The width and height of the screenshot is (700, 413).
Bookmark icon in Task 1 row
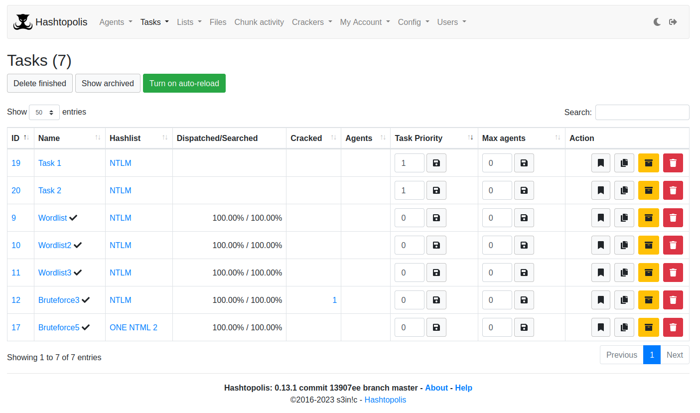click(x=601, y=163)
